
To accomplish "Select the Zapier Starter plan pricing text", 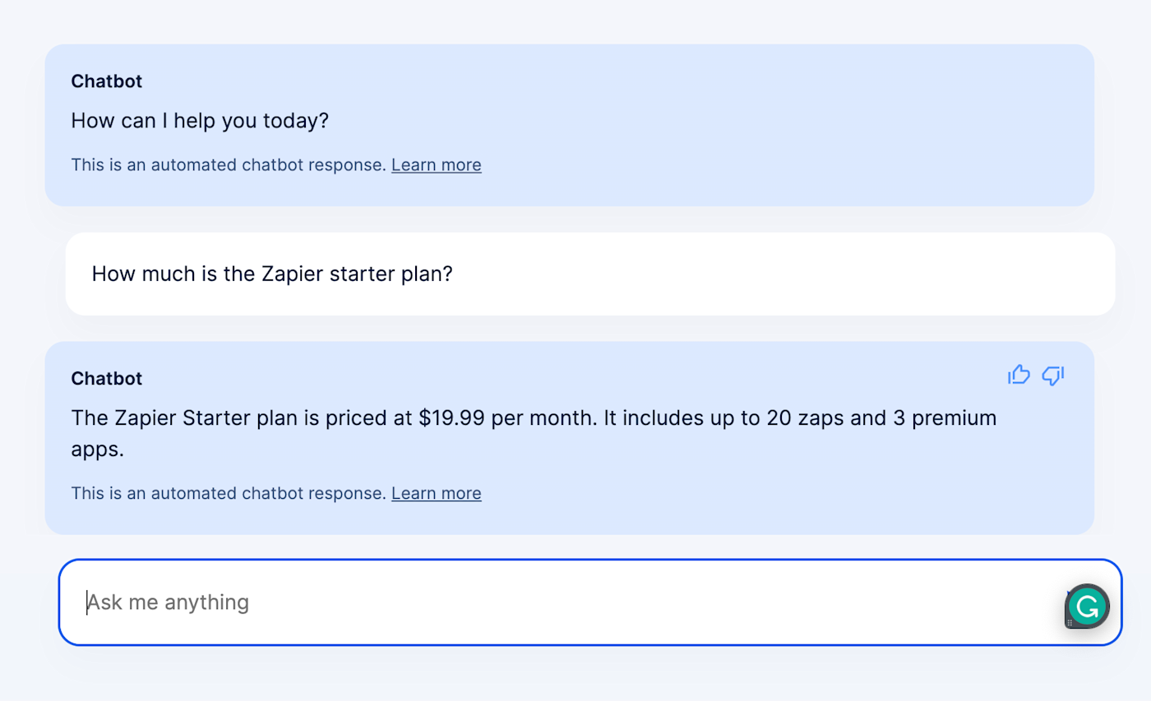I will tap(533, 417).
